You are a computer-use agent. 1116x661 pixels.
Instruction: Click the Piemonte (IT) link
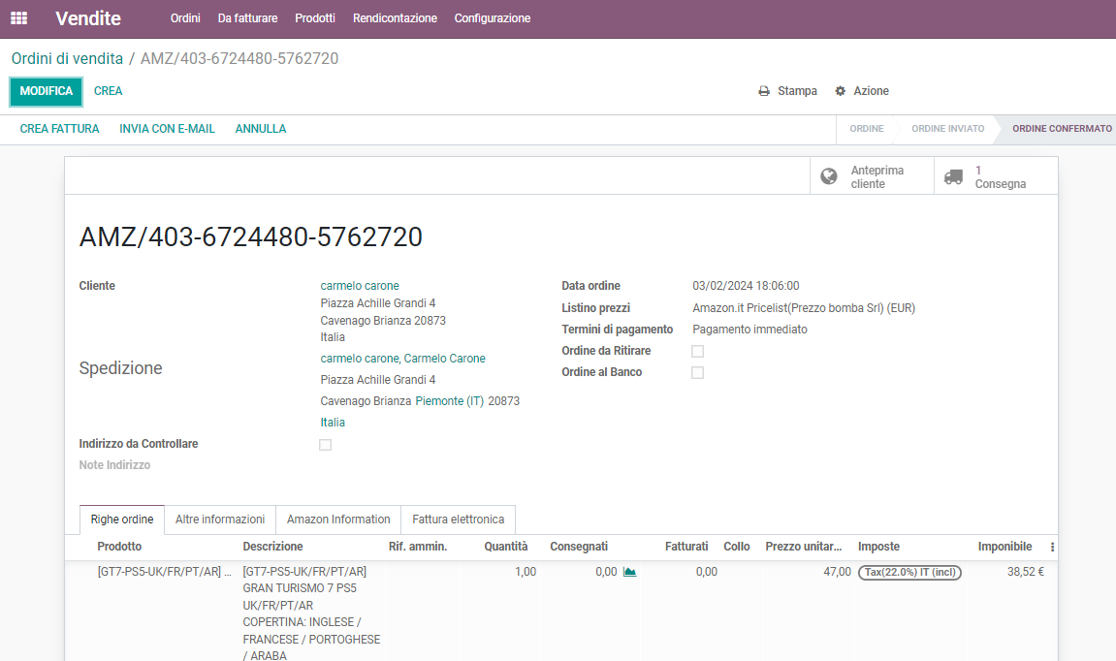[450, 401]
